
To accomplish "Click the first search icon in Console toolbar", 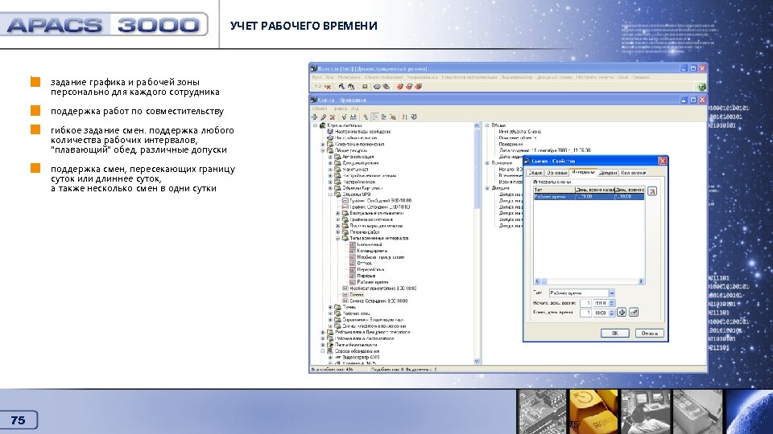I will coord(341,87).
